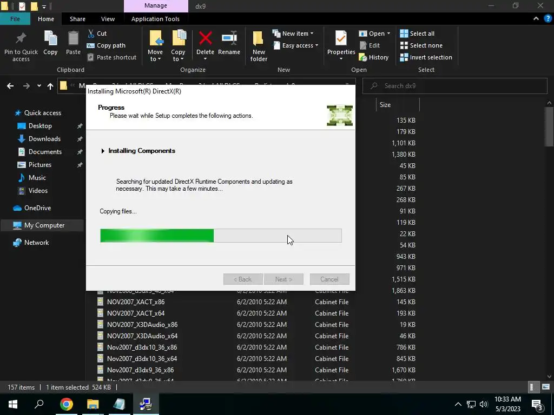The width and height of the screenshot is (554, 415).
Task: Open the Open dropdown in ribbon
Action: [374, 34]
